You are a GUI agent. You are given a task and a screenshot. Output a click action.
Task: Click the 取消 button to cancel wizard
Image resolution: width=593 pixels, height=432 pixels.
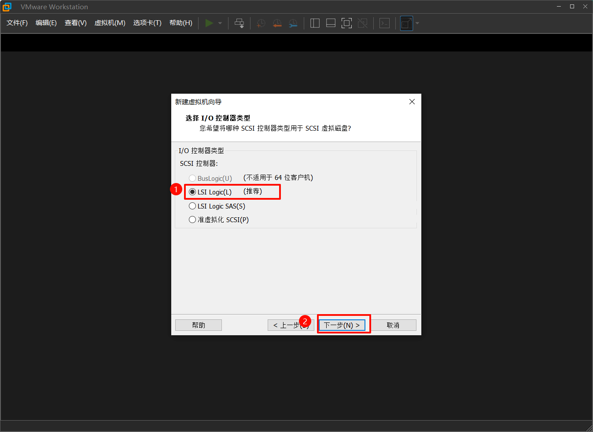coord(394,325)
